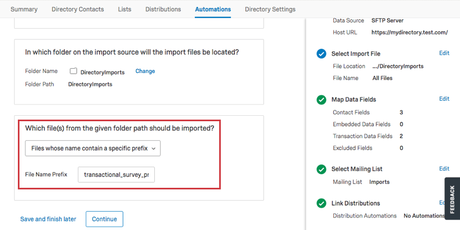Screen dimensions: 460x230
Task: Click the folder icon next to DirectoryImports
Action: click(74, 71)
